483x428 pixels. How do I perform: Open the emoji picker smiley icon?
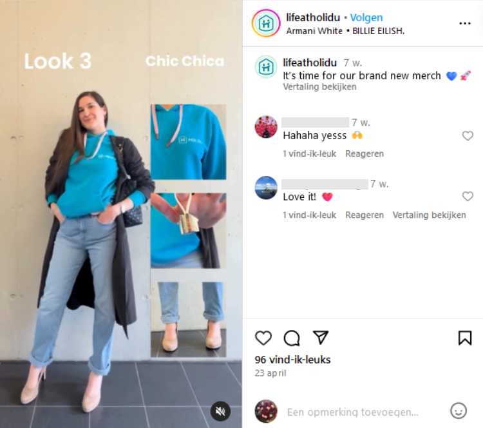pyautogui.click(x=459, y=411)
